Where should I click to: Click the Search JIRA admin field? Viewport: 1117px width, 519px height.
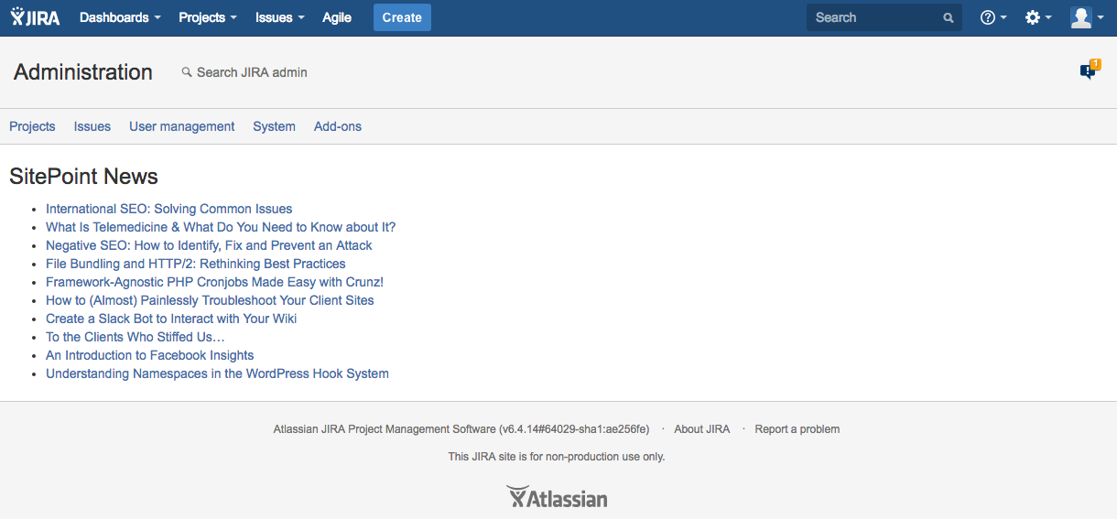pos(244,72)
